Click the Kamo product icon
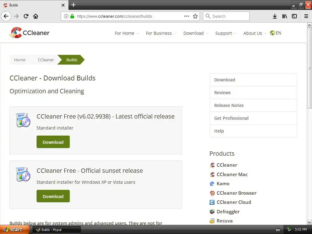This screenshot has width=312, height=234. tap(212, 184)
